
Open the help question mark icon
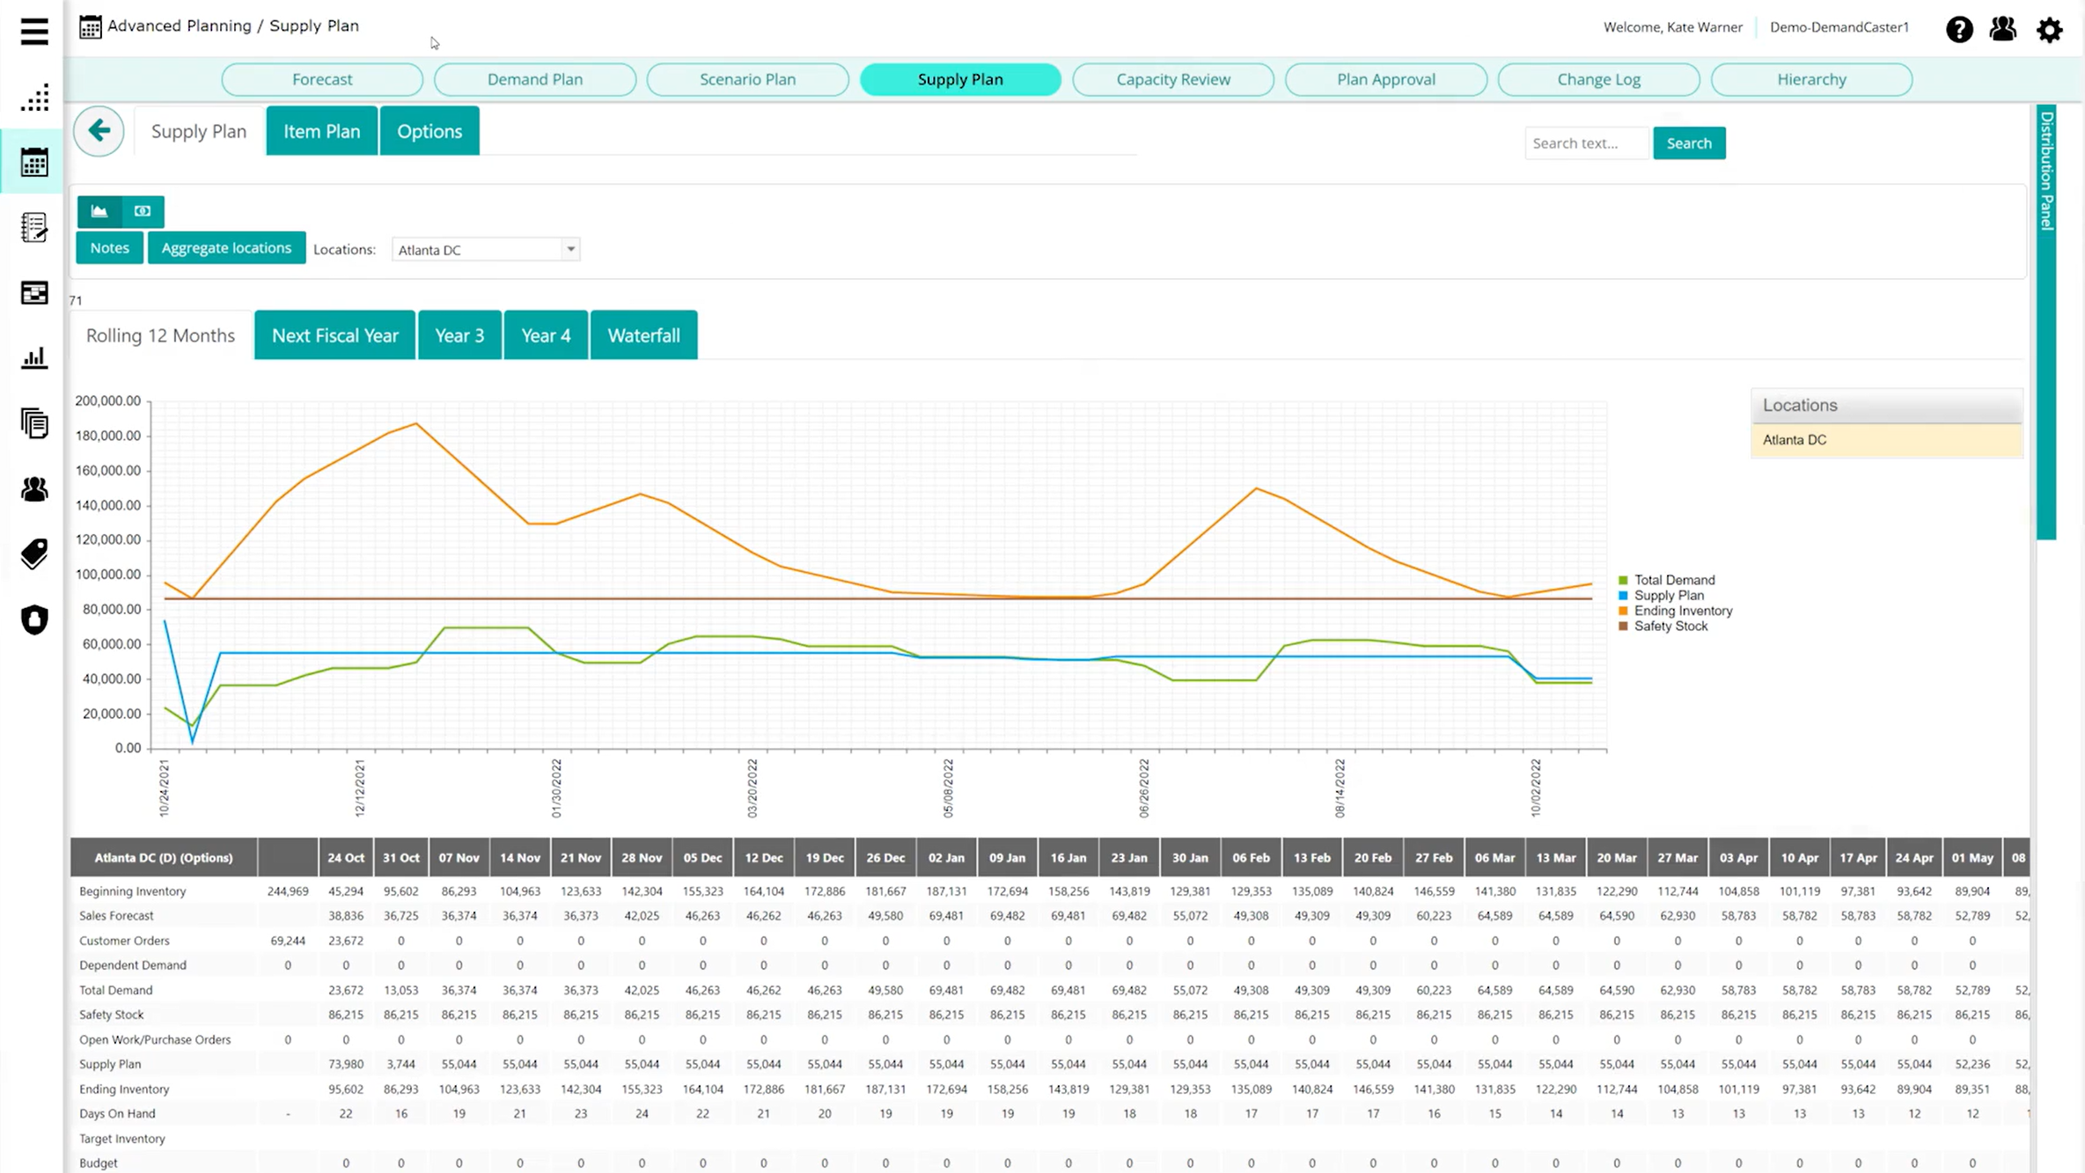1959,29
